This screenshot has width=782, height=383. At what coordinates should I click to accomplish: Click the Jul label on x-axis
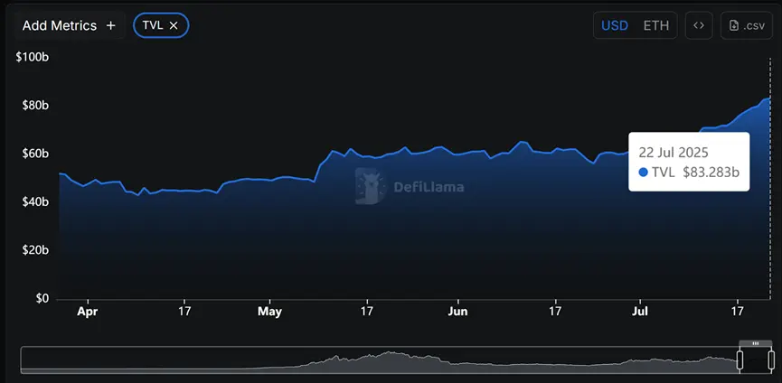point(640,312)
